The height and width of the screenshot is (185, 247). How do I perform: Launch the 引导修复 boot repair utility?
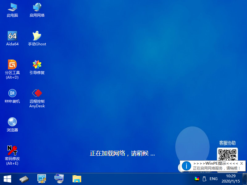click(x=37, y=65)
